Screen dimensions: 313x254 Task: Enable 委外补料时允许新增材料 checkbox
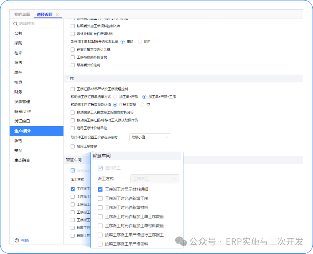[x=73, y=34]
